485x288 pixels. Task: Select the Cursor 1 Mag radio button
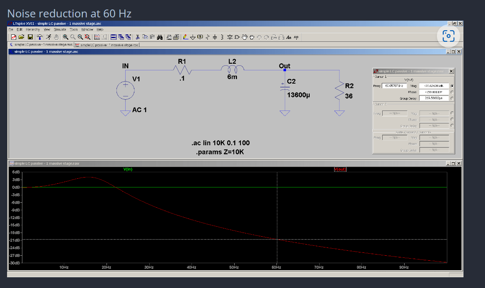(x=452, y=86)
